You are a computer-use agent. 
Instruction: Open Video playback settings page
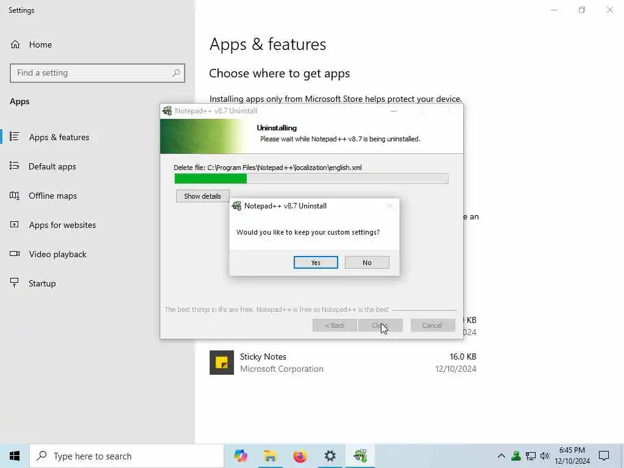57,254
